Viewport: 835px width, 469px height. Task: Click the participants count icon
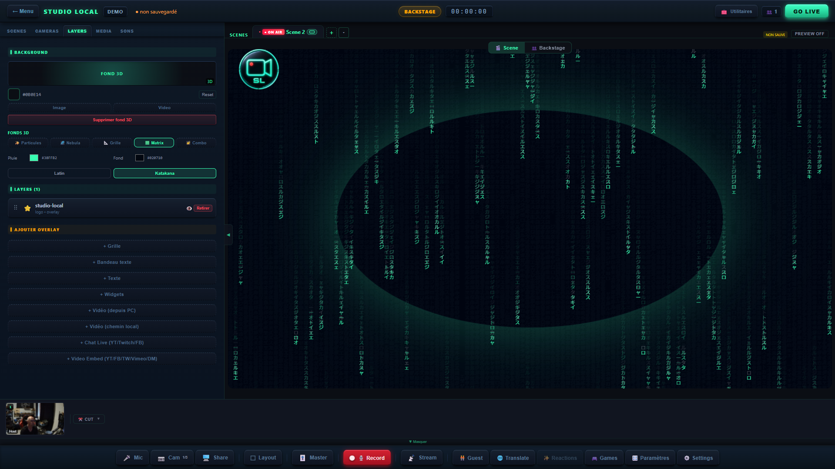point(769,12)
